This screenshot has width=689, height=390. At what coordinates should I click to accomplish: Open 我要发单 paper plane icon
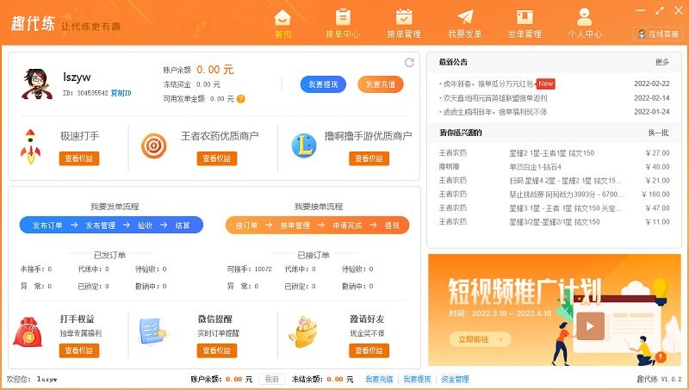(465, 22)
